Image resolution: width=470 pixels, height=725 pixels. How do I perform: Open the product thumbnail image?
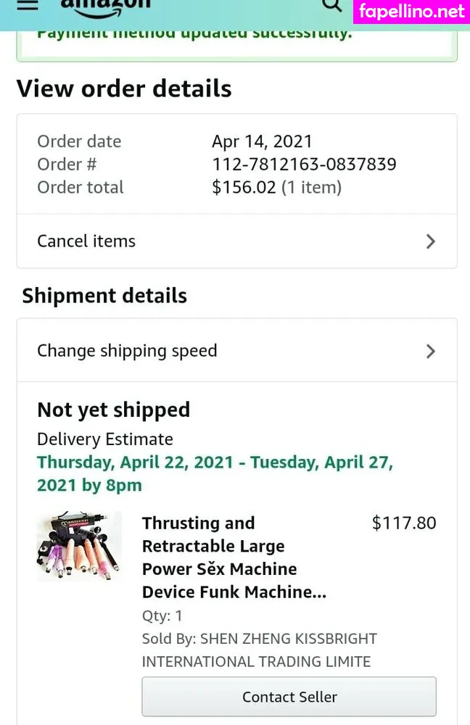79,546
